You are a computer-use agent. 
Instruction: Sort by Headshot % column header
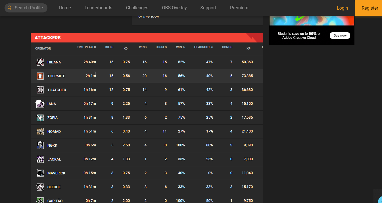[203, 47]
